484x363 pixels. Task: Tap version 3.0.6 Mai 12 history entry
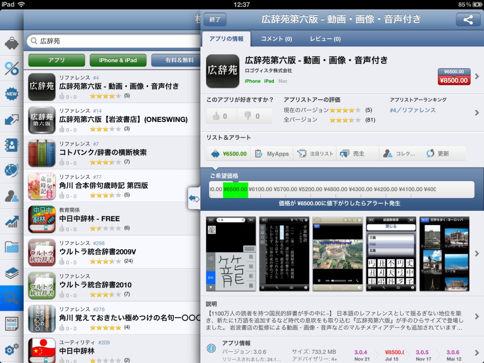454,355
